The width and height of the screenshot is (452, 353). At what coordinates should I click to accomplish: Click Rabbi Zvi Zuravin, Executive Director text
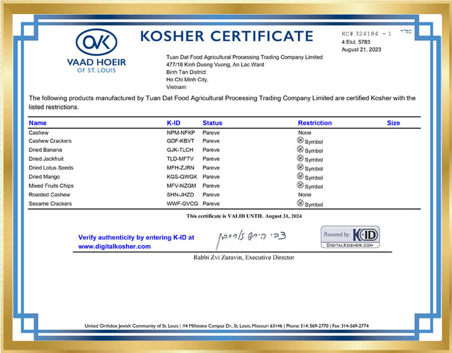[244, 257]
